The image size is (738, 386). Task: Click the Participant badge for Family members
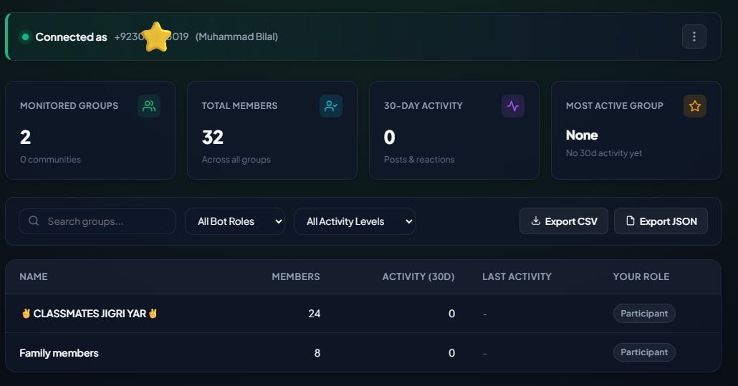644,352
